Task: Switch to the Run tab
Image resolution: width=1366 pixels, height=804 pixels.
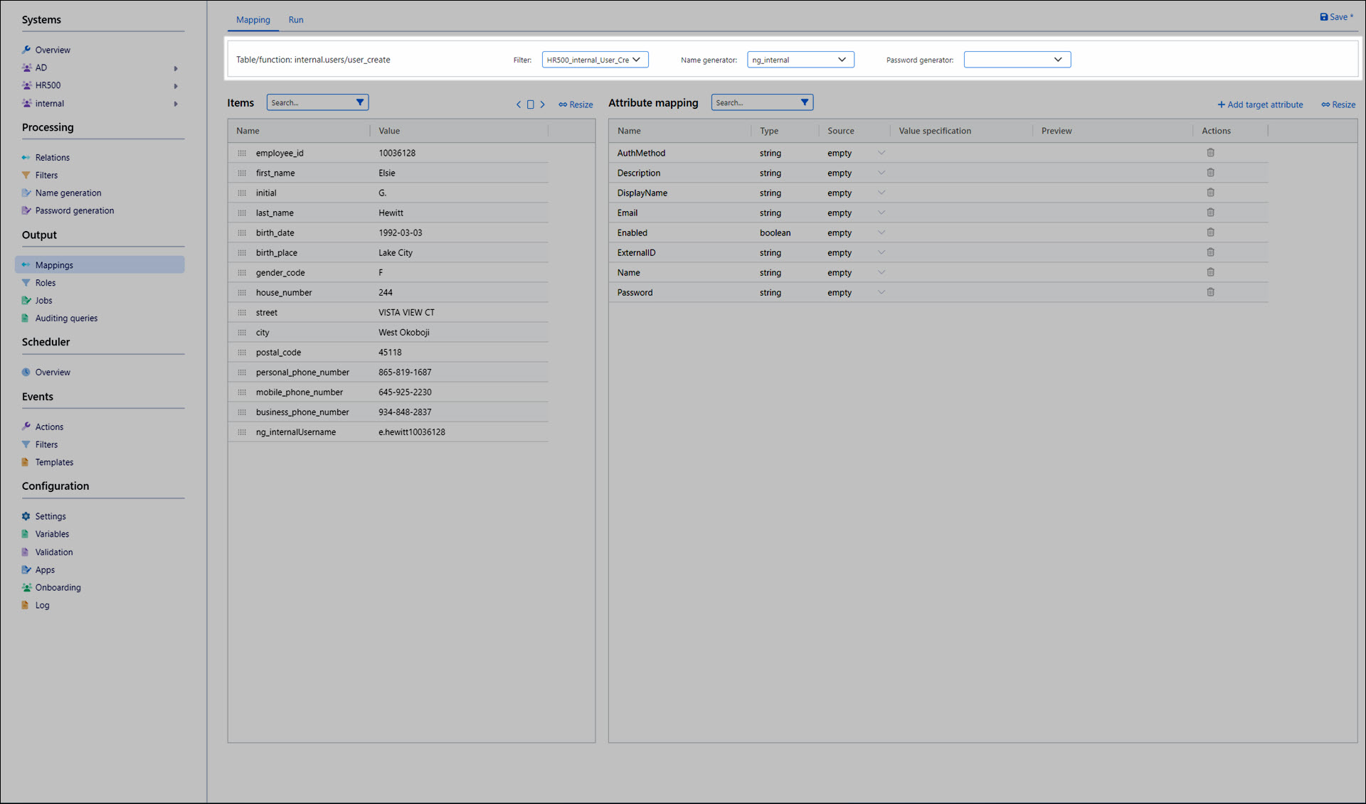Action: click(x=296, y=20)
